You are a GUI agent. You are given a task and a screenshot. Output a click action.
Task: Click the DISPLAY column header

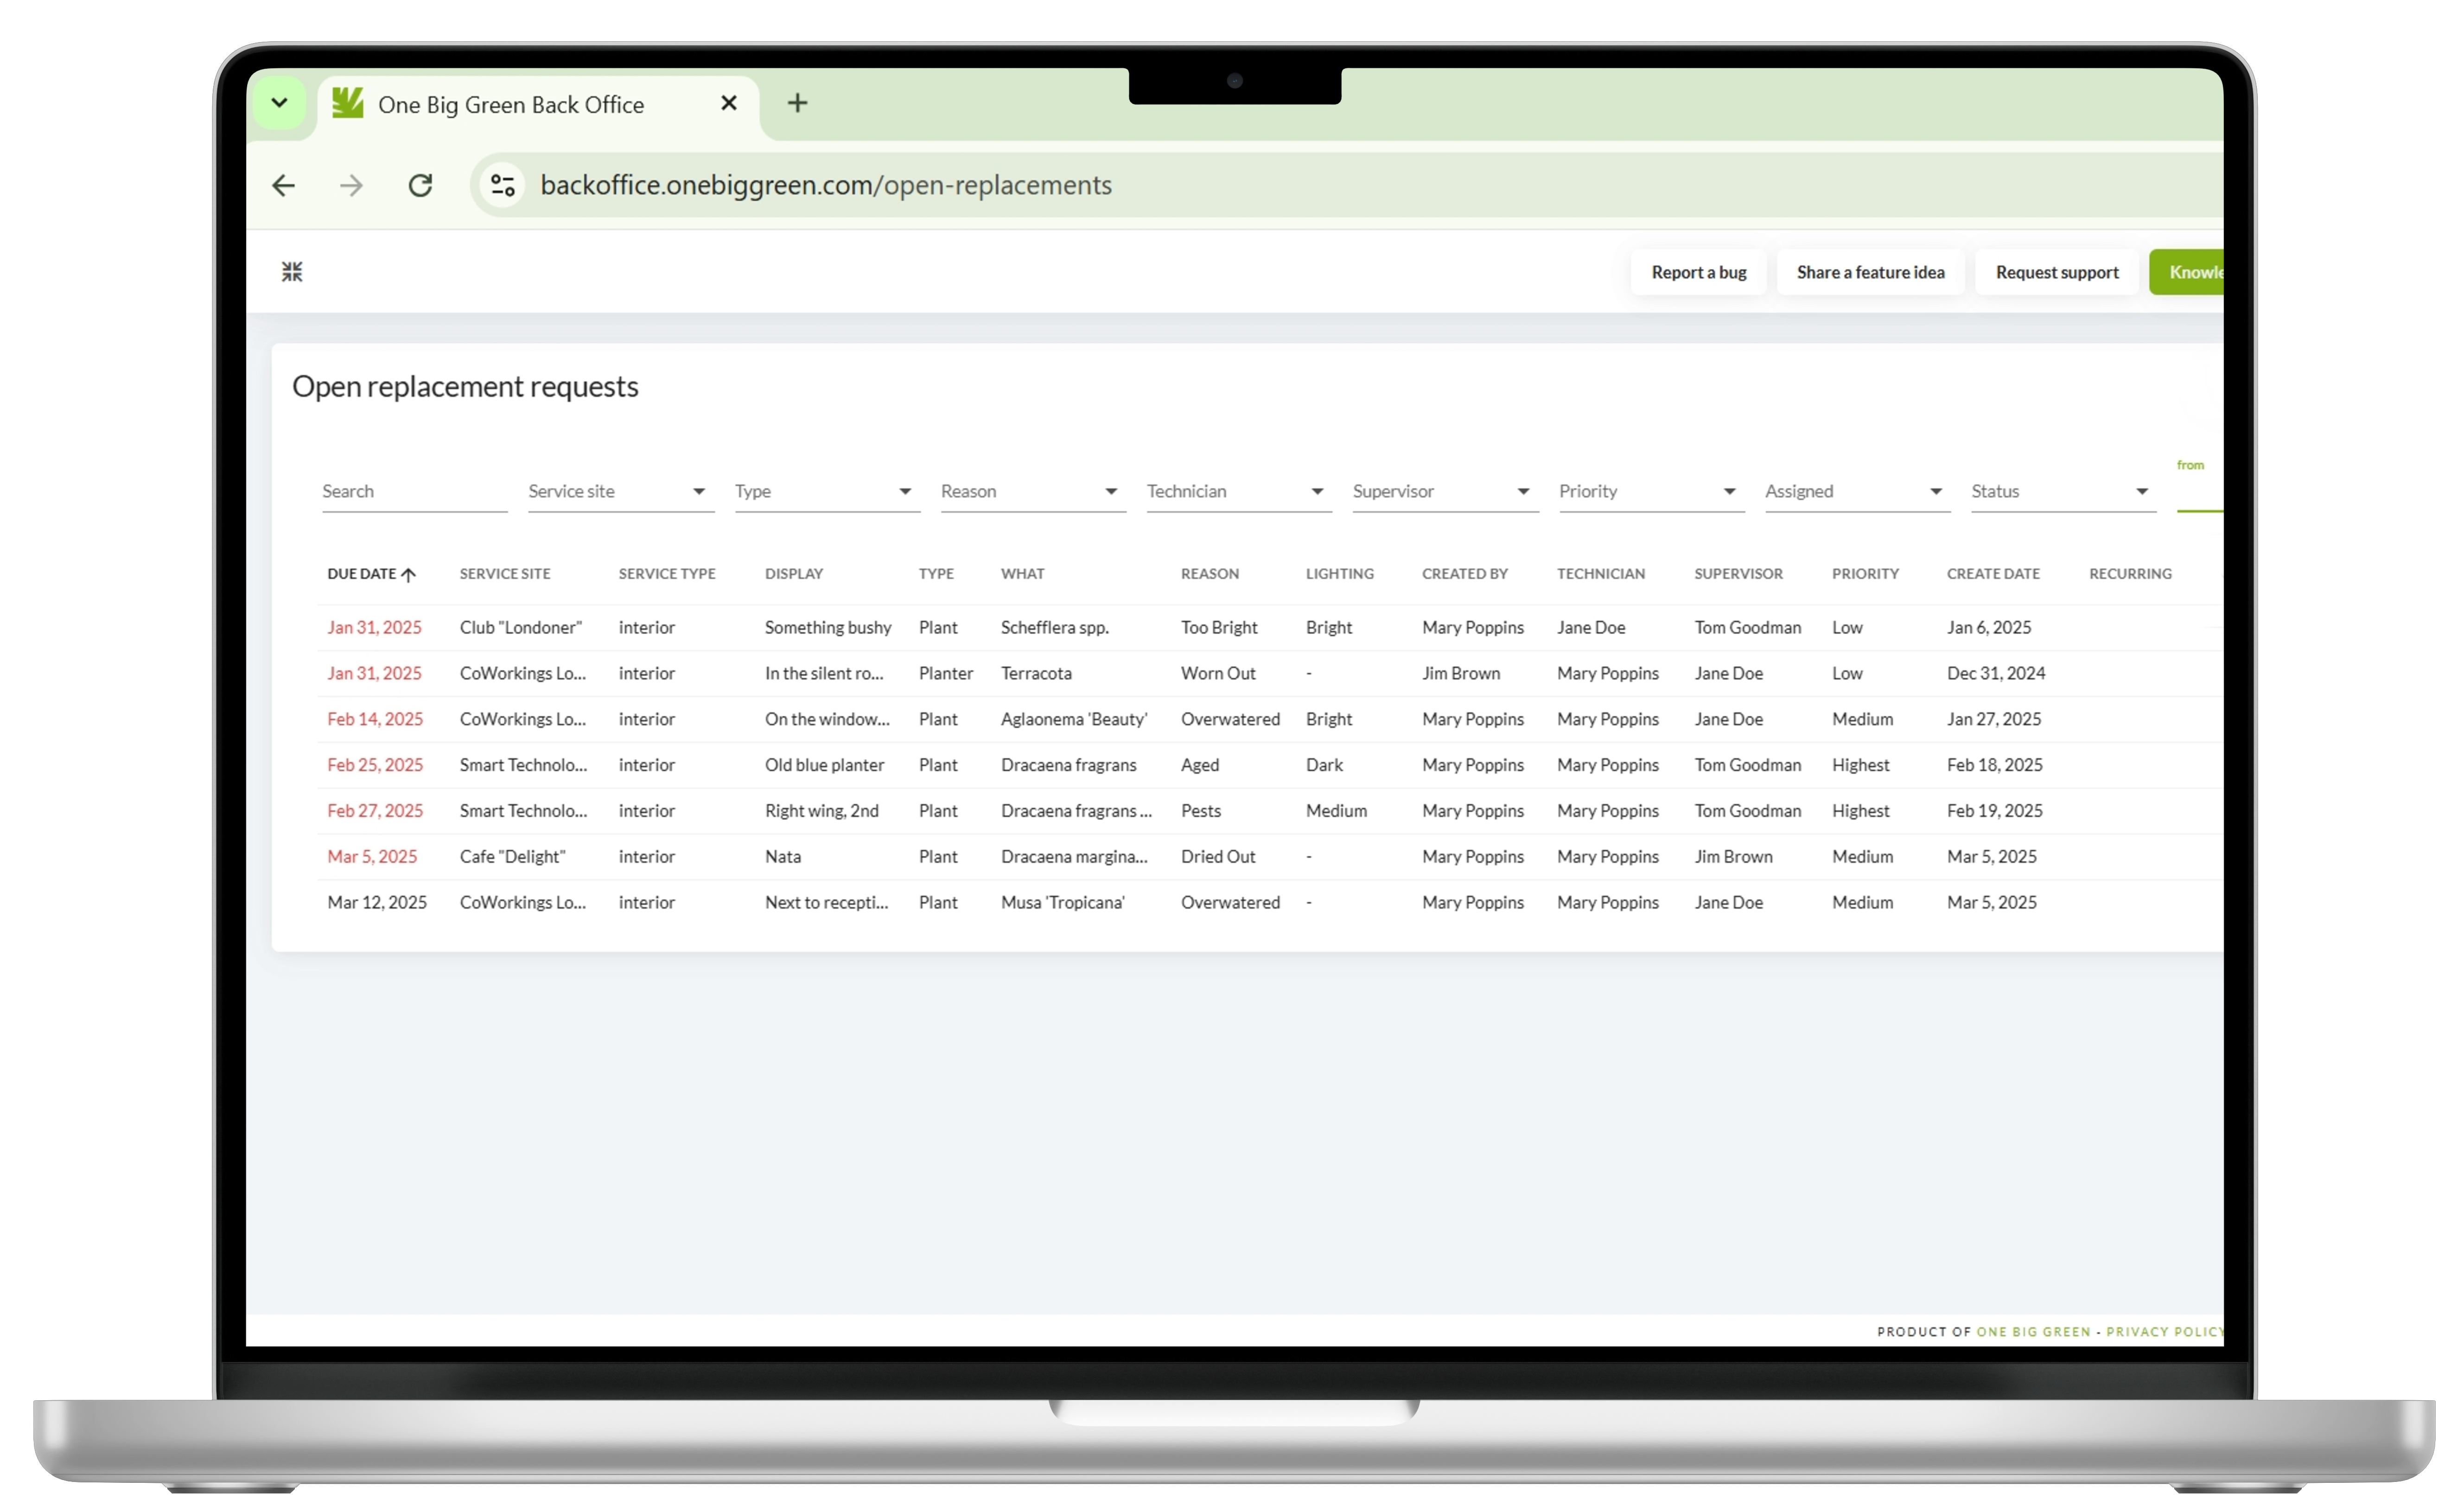tap(794, 574)
